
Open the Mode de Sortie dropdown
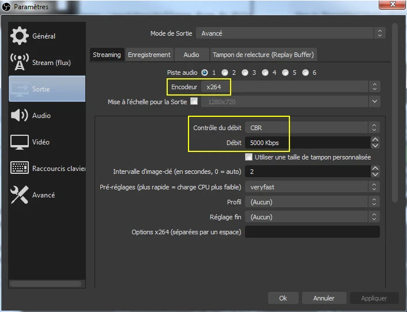pyautogui.click(x=291, y=33)
